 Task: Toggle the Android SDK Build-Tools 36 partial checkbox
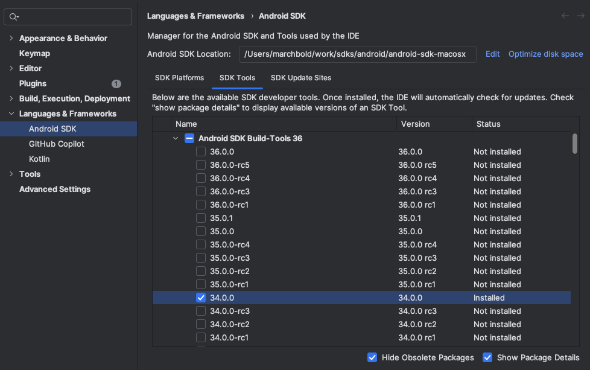pyautogui.click(x=189, y=138)
